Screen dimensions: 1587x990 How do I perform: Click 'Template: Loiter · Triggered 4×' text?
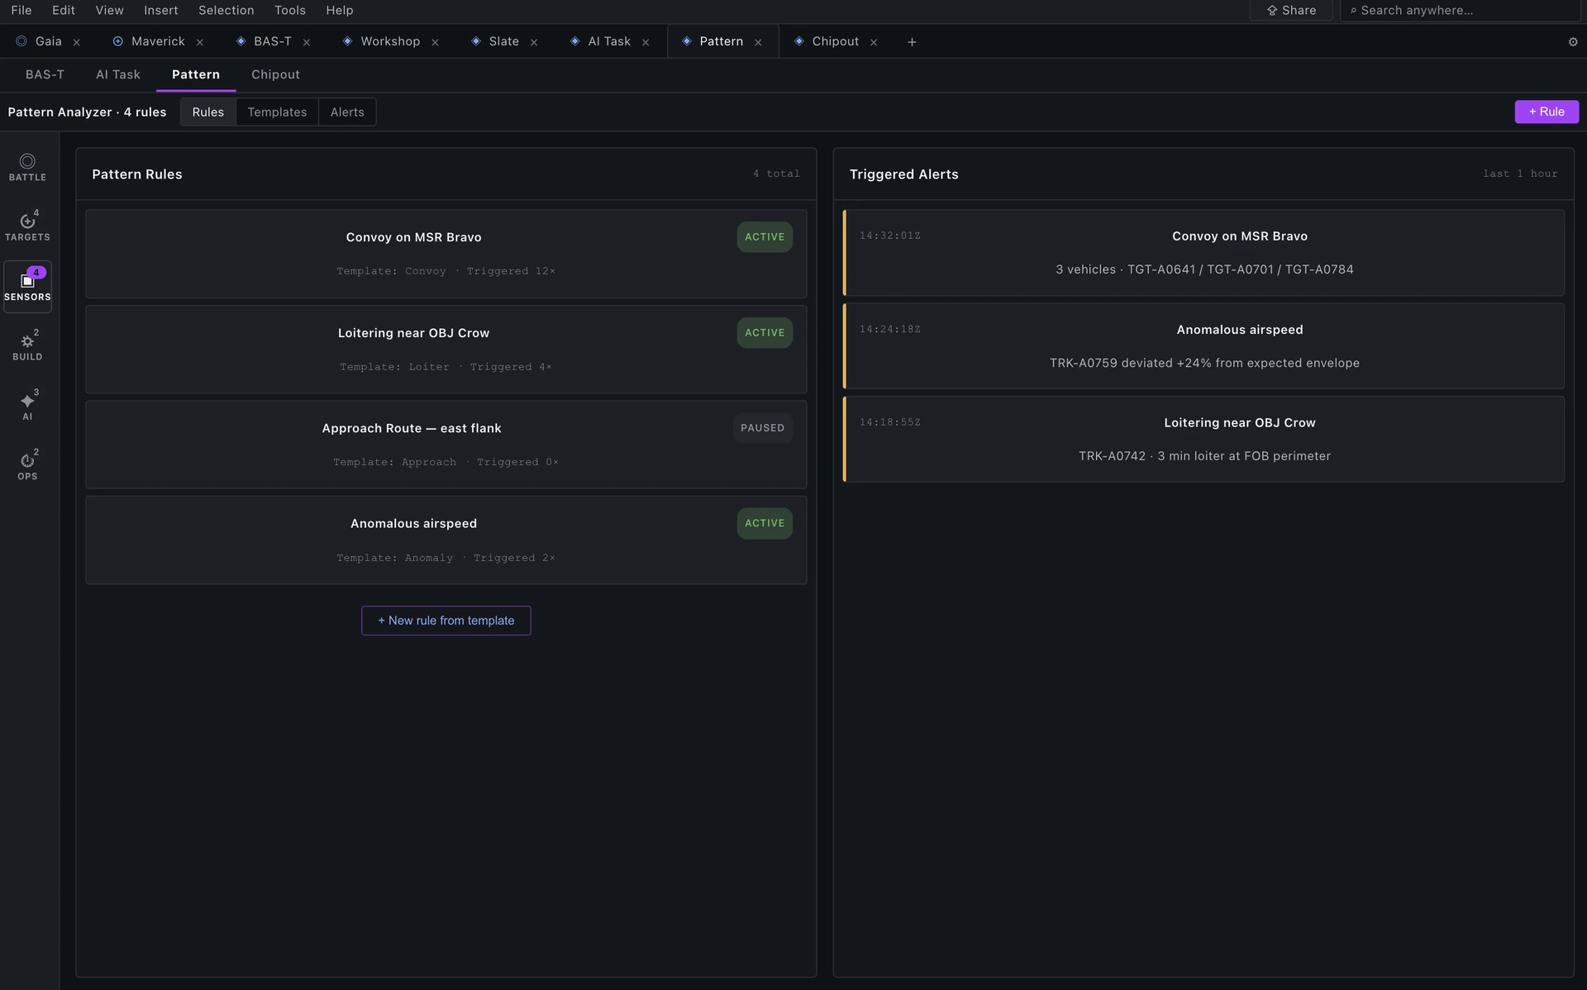pyautogui.click(x=446, y=367)
